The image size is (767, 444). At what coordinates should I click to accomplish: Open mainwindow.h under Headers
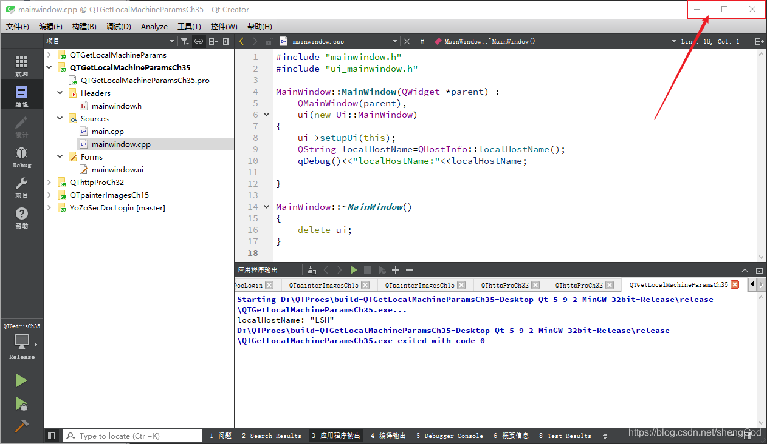[116, 106]
